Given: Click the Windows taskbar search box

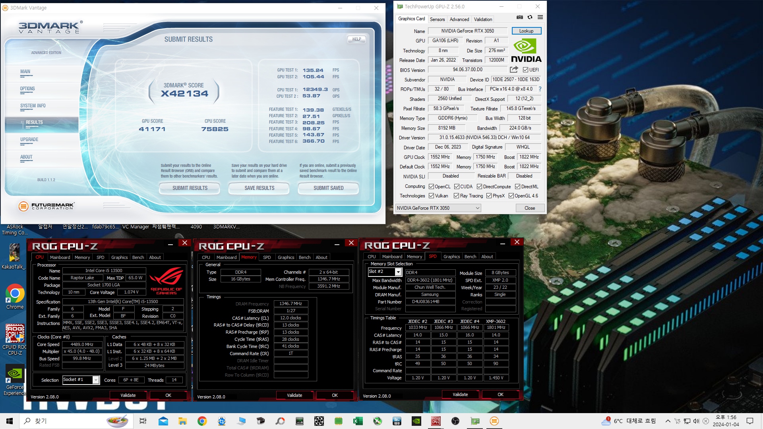Looking at the screenshot, I should 76,421.
